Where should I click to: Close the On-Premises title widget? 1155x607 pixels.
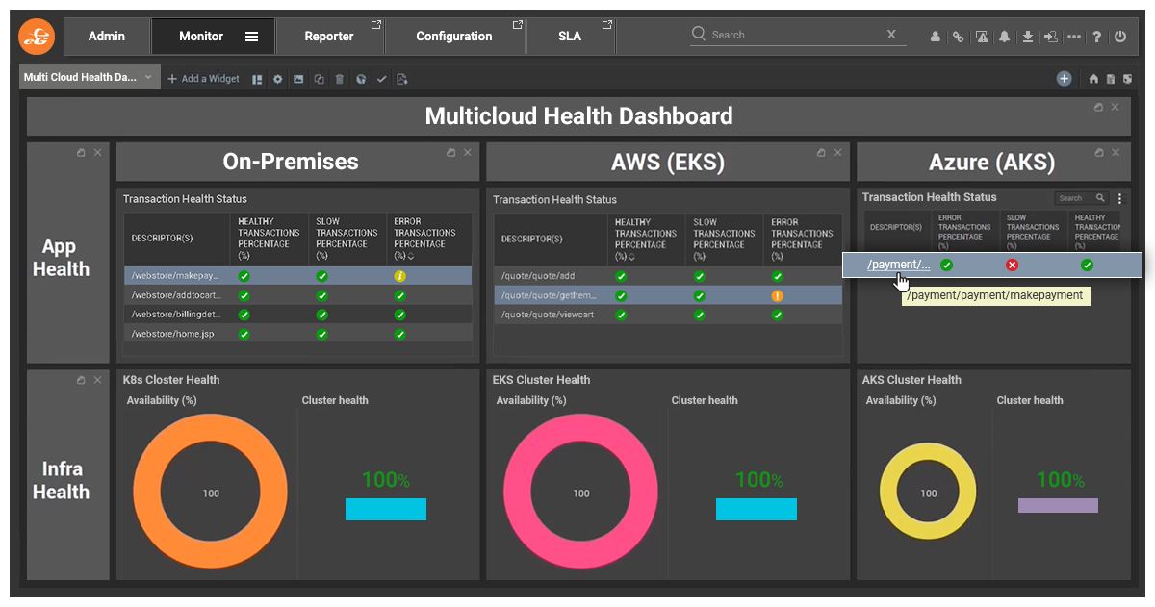(x=468, y=152)
